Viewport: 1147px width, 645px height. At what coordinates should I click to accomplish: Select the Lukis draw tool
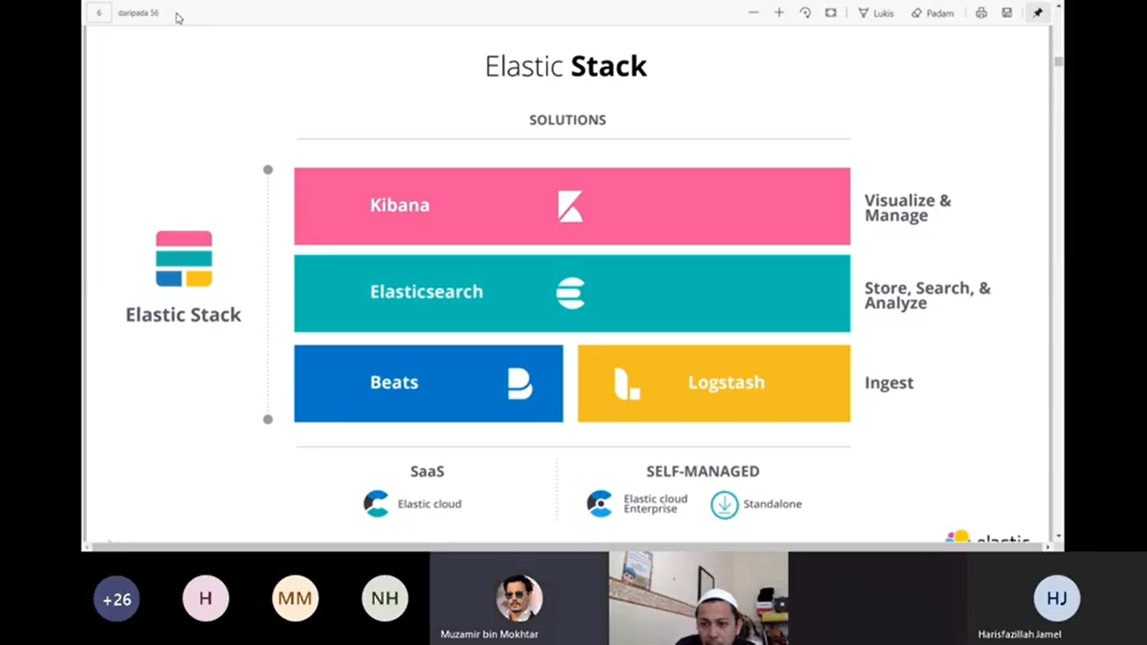click(x=876, y=13)
